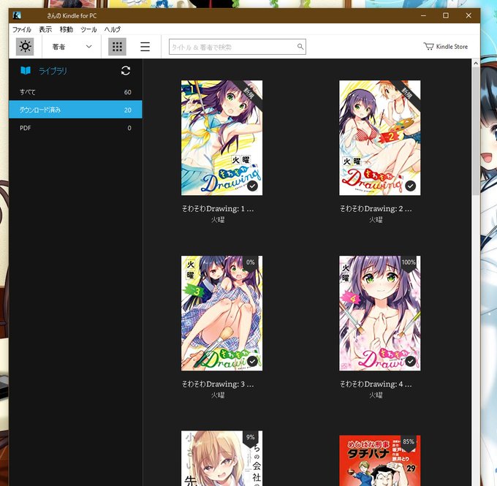Click downloaded checkmark on volume 3

(x=252, y=361)
